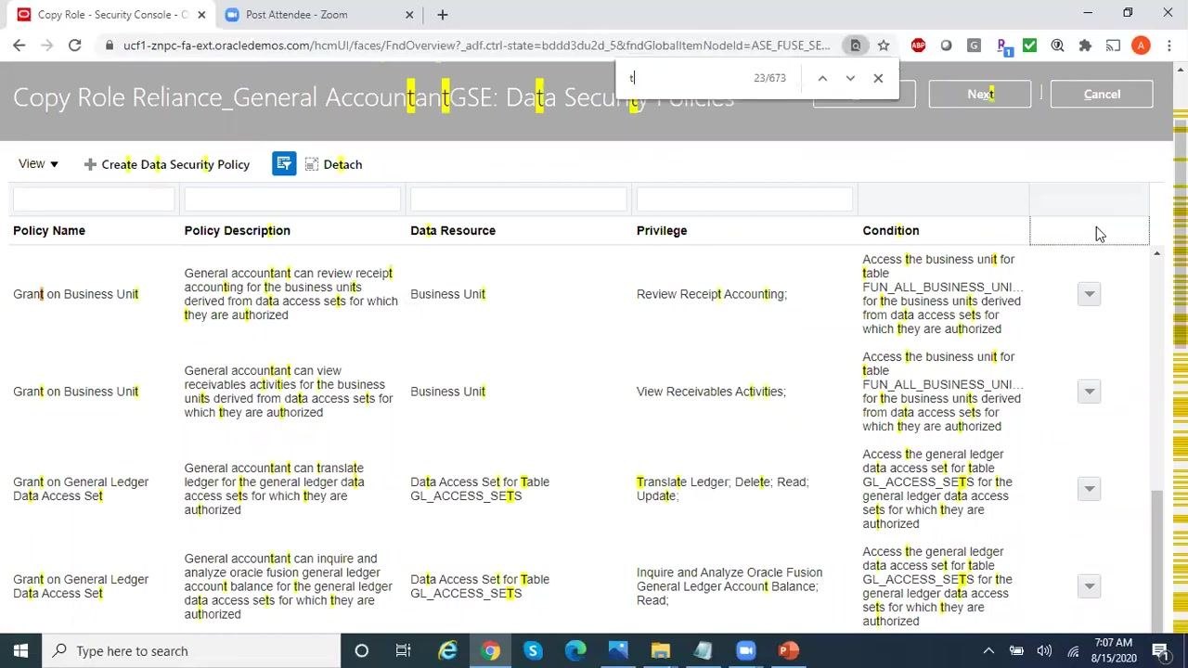Open the View dropdown menu
Image resolution: width=1188 pixels, height=668 pixels.
pyautogui.click(x=38, y=164)
